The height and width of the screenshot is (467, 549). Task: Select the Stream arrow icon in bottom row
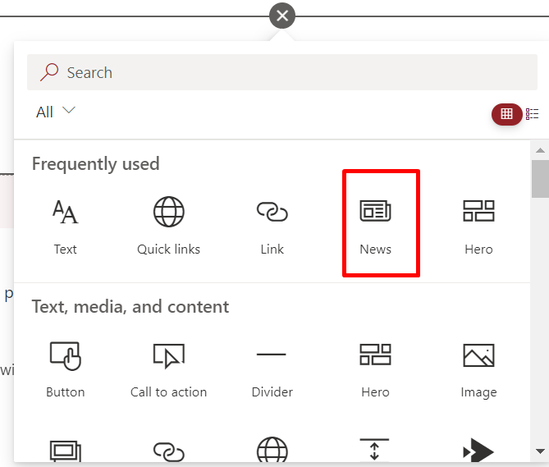[478, 451]
